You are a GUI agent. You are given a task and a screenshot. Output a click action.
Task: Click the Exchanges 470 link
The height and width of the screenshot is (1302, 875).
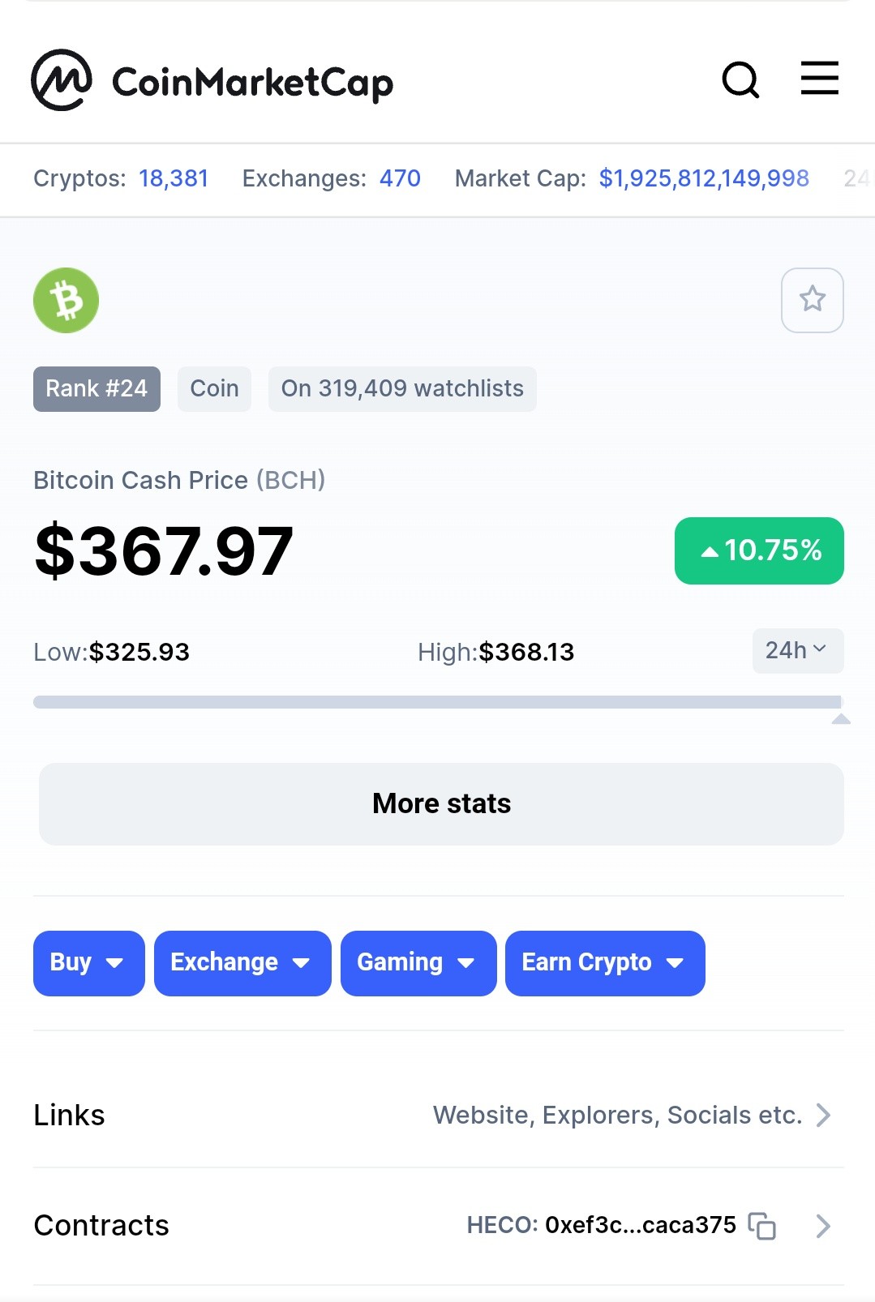point(400,178)
